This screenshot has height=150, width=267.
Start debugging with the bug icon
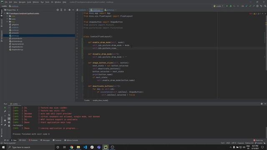(231, 6)
